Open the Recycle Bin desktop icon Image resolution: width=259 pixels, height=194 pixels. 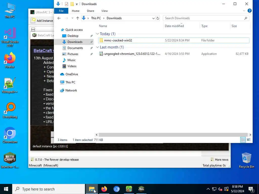[246, 160]
